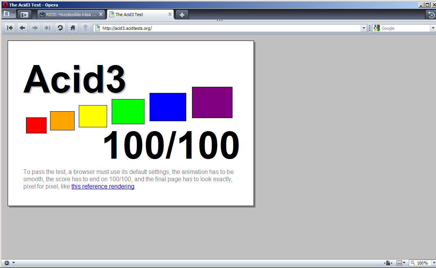The width and height of the screenshot is (436, 268).
Task: Toggle the panels sidebar button
Action: [24, 15]
